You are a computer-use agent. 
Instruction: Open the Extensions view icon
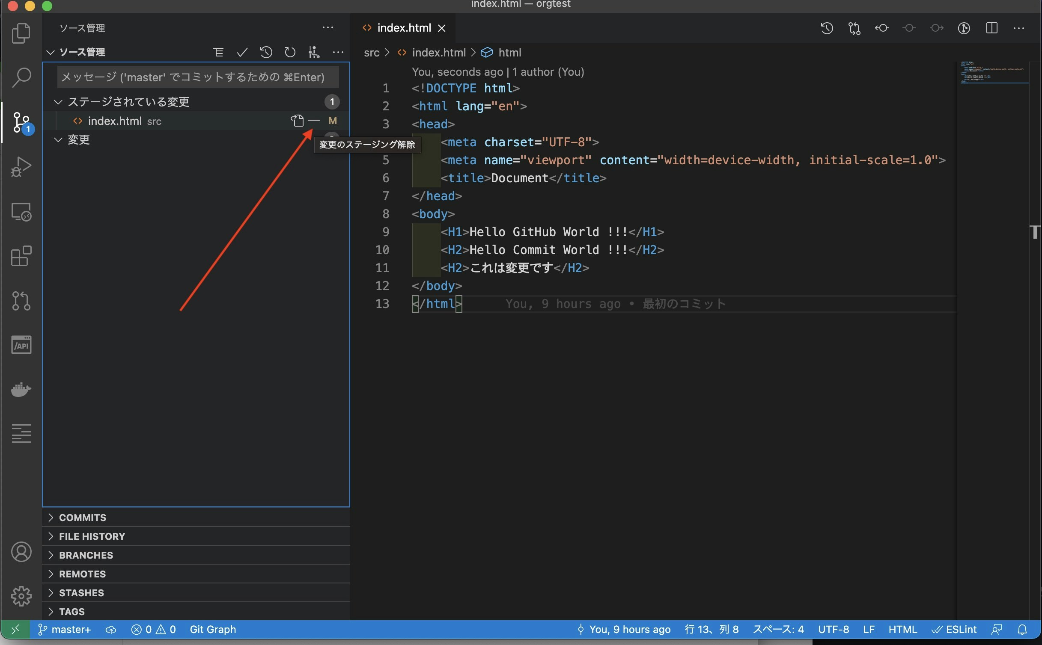21,256
